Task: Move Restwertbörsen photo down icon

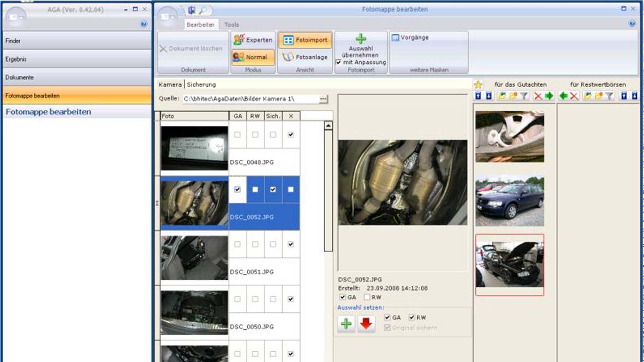Action: [x=635, y=96]
